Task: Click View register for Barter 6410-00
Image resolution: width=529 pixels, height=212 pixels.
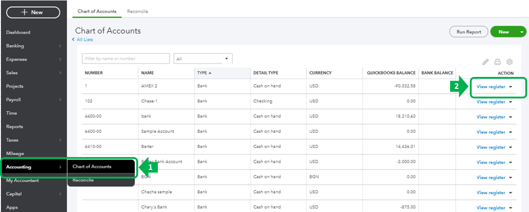Action: 491,147
